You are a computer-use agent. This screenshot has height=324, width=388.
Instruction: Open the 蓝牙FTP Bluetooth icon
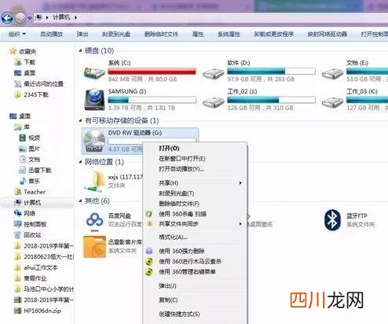[x=332, y=220]
